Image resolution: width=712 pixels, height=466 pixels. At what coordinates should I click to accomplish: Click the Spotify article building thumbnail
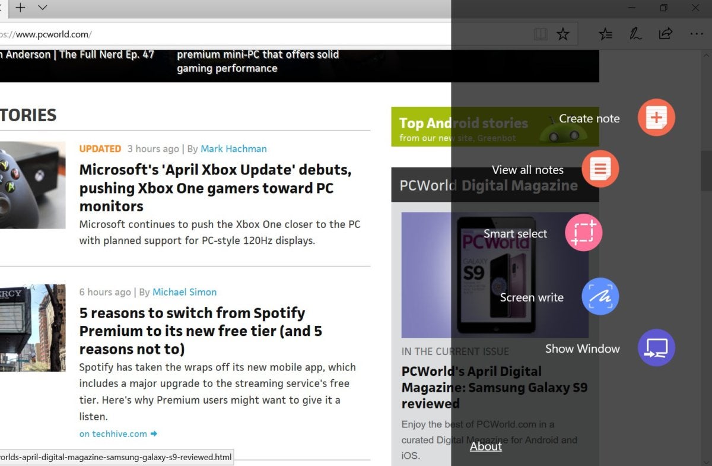pyautogui.click(x=33, y=328)
